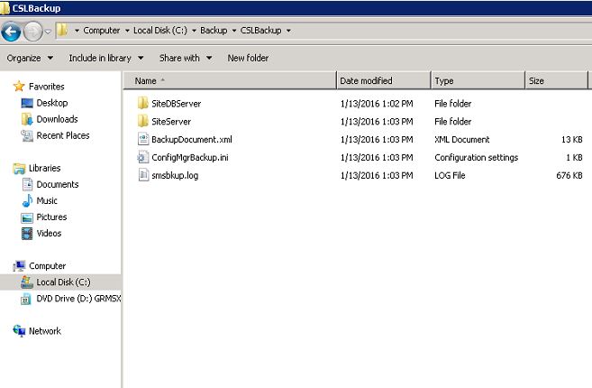Open the Organize dropdown menu

(x=30, y=58)
